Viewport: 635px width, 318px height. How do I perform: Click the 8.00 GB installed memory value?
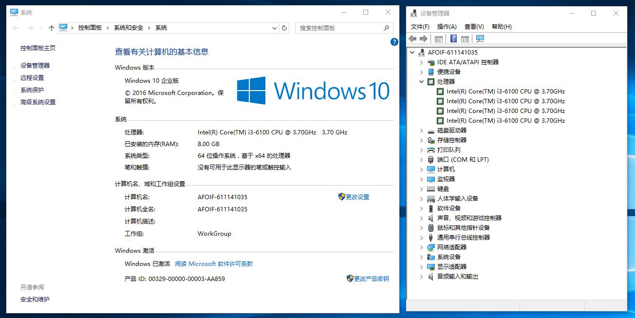(208, 144)
